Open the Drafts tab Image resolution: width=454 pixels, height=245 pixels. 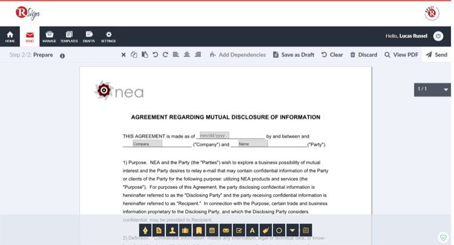(x=88, y=37)
